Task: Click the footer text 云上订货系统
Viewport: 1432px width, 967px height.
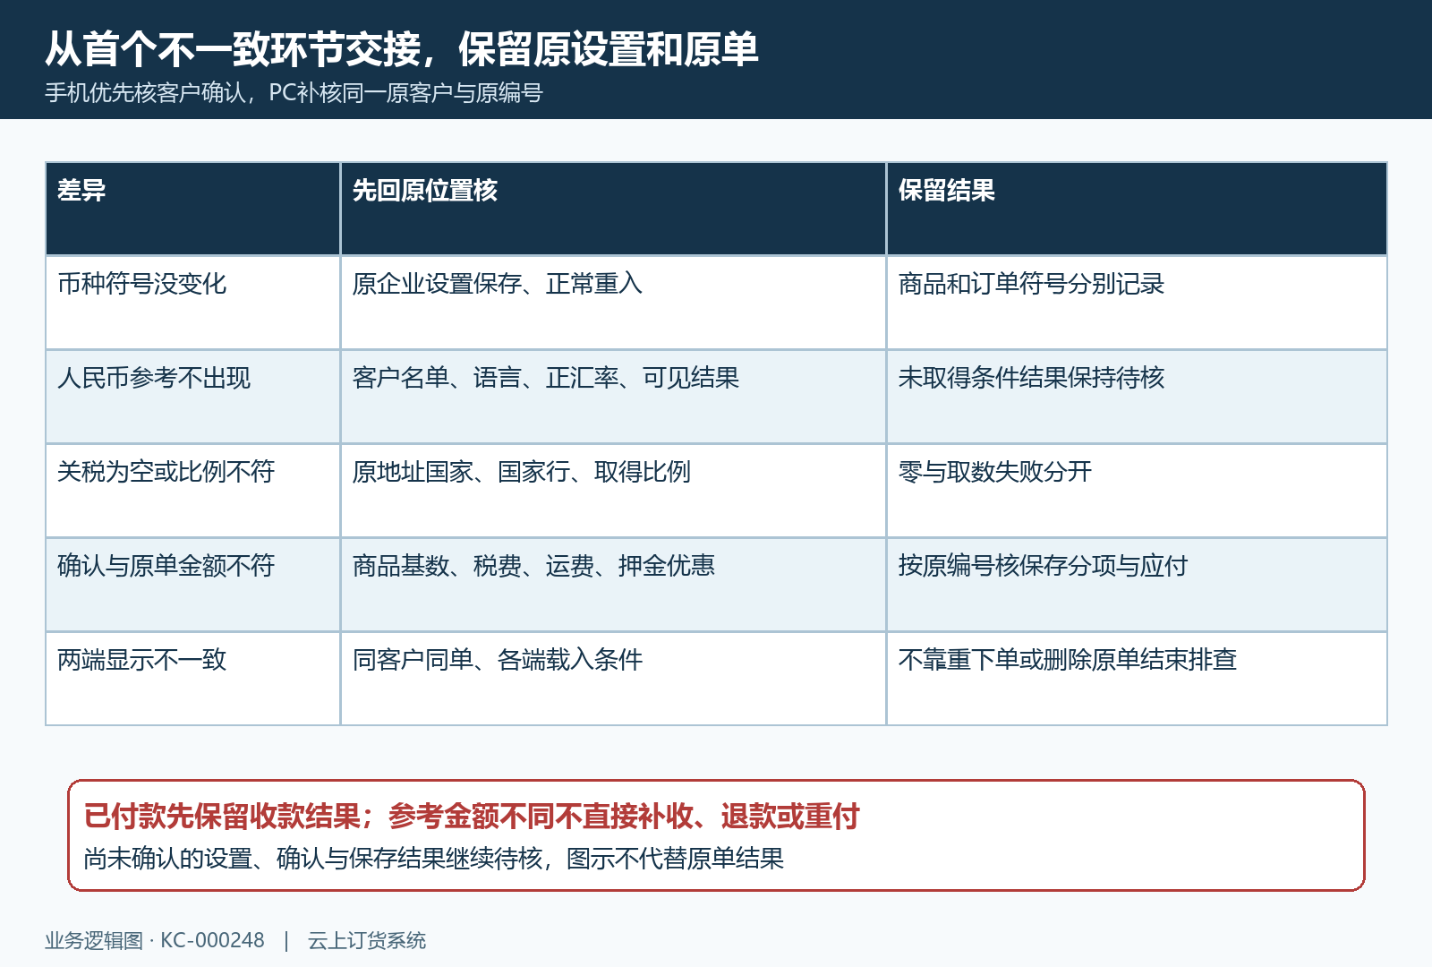Action: click(x=367, y=940)
